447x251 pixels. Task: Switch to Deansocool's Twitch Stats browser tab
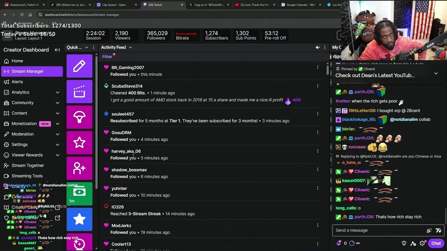click(24, 5)
